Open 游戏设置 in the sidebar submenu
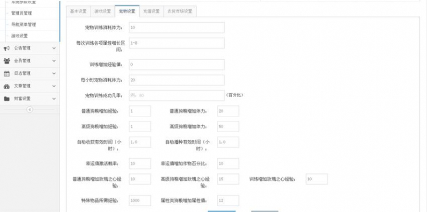This screenshot has width=427, height=212. click(19, 36)
